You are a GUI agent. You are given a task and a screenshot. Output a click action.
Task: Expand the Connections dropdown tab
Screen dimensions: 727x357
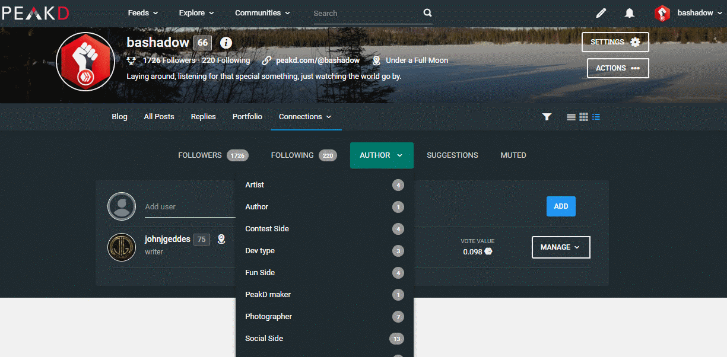[306, 117]
